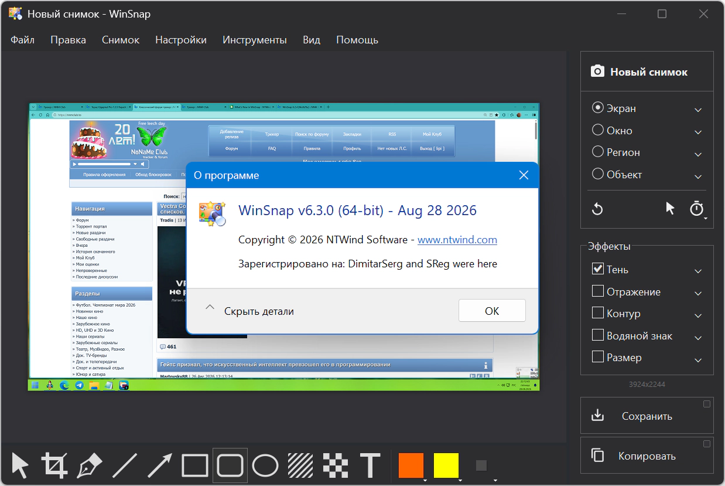Select the Регион capture mode radio button
The image size is (725, 486).
point(598,152)
